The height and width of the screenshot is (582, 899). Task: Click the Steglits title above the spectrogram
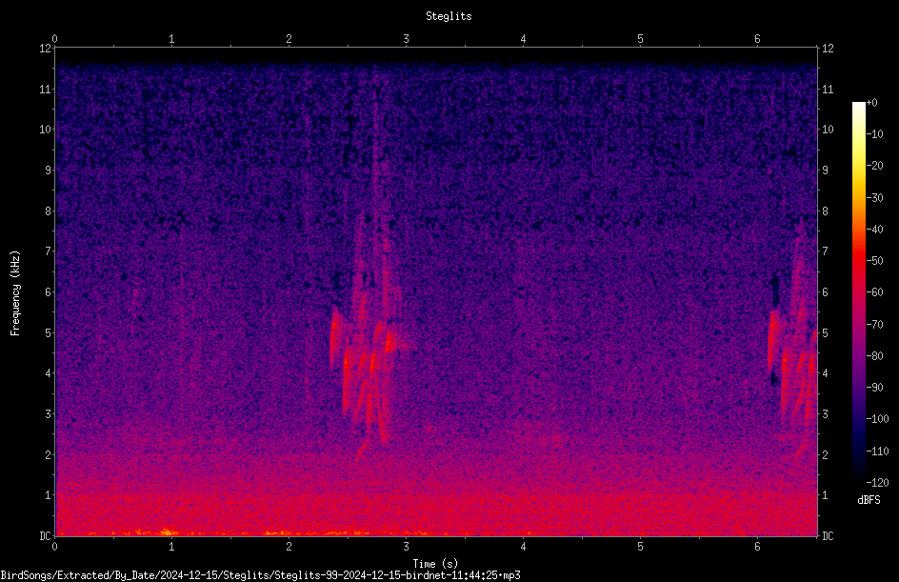click(449, 16)
